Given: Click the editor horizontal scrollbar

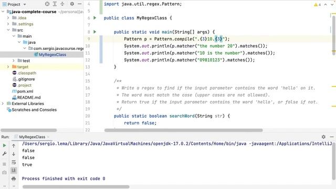Looking at the screenshot, I should 183,130.
